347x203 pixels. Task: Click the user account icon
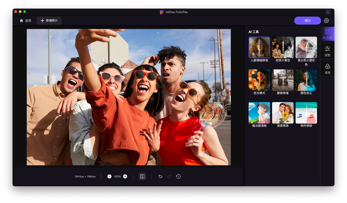[328, 12]
